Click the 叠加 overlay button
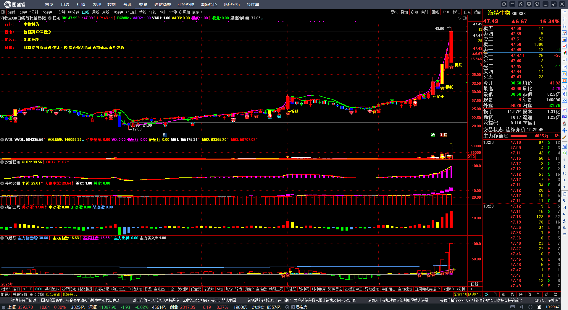Image resolution: width=568 pixels, height=310 pixels. coord(404,12)
